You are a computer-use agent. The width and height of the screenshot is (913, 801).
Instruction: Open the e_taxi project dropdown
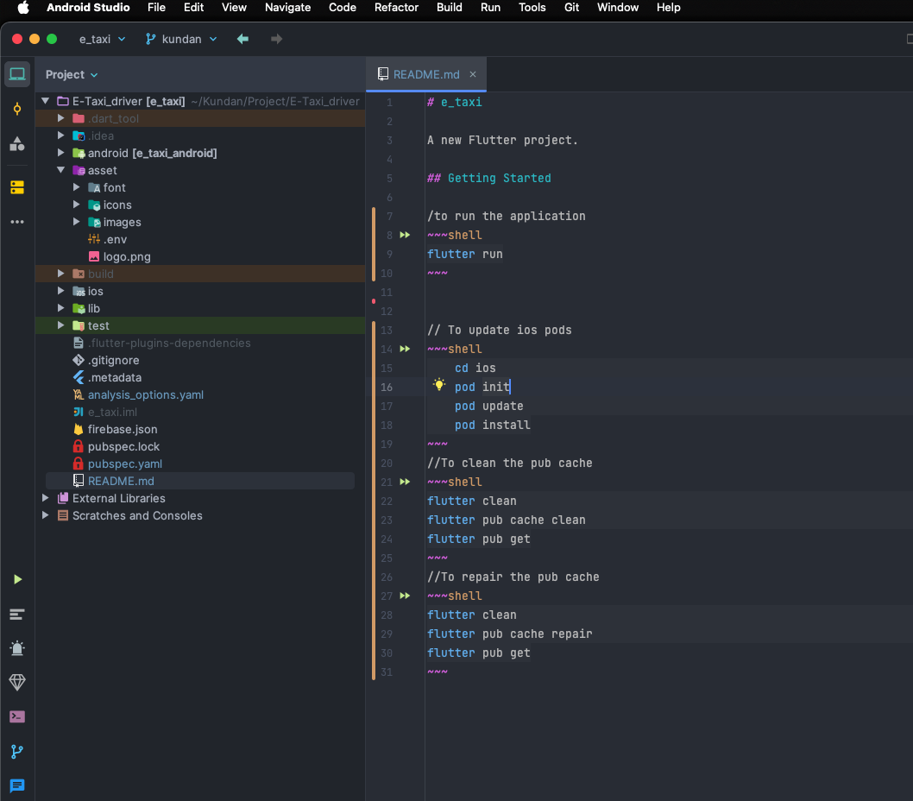pos(103,39)
